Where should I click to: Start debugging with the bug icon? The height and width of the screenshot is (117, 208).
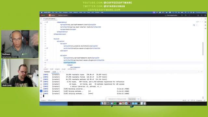(x=186, y=15)
